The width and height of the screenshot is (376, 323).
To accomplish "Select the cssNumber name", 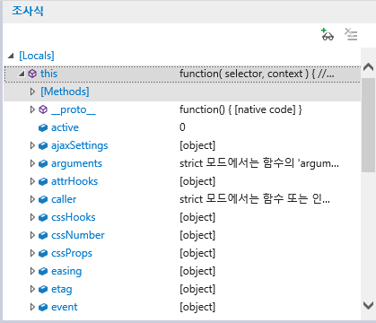I will 78,235.
